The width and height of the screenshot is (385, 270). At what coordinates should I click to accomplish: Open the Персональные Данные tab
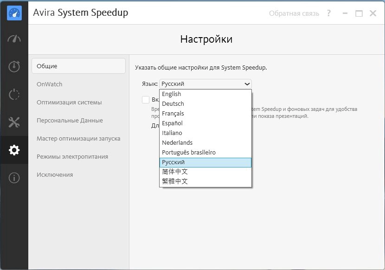(x=70, y=121)
